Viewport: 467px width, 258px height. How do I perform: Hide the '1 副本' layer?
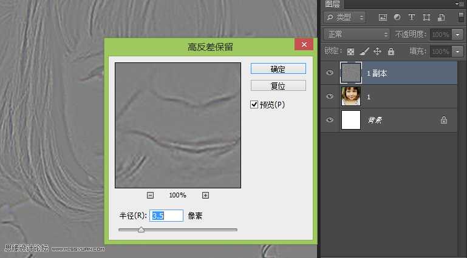tap(330, 73)
